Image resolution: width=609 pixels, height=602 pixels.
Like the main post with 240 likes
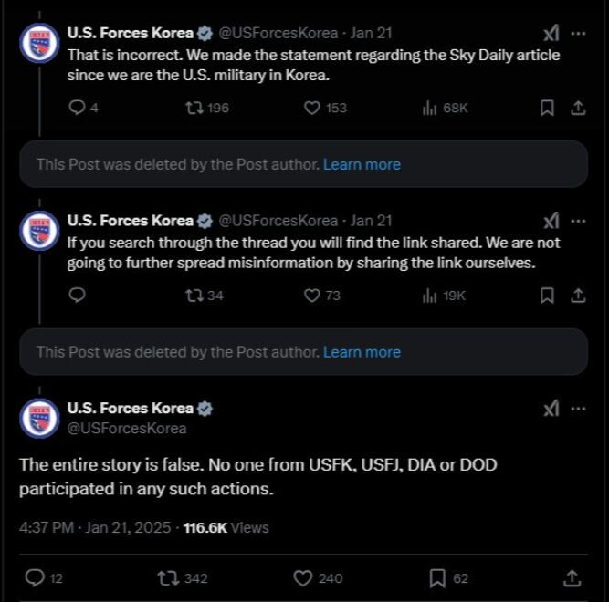click(304, 577)
